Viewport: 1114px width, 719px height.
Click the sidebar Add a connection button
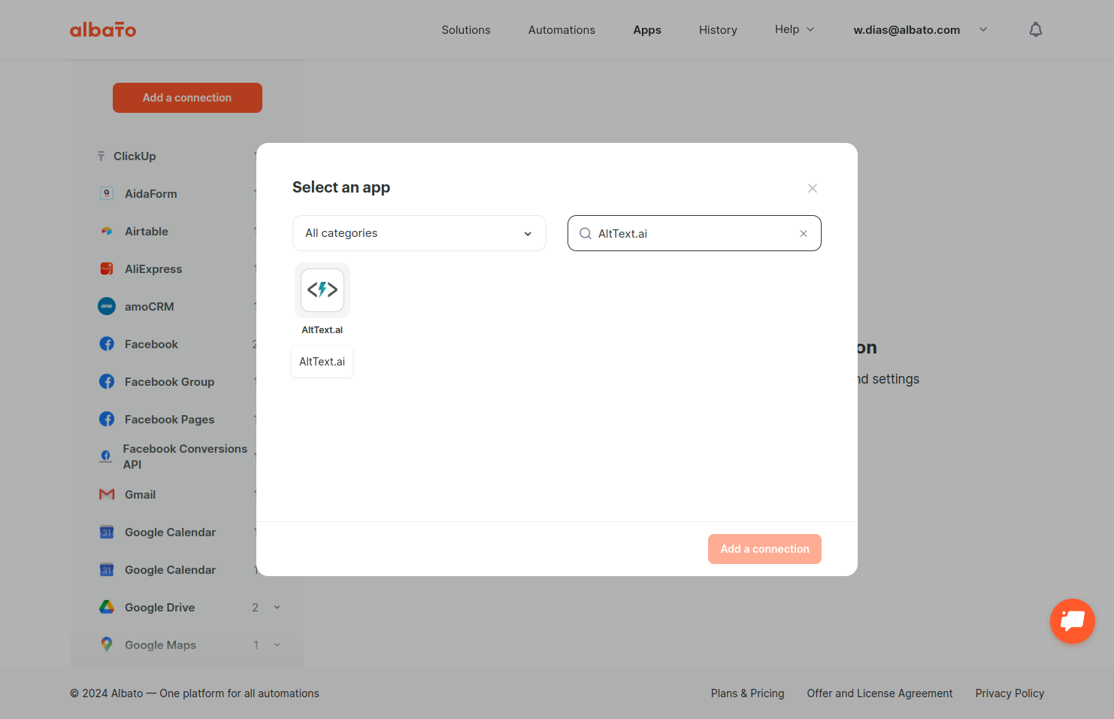point(187,98)
